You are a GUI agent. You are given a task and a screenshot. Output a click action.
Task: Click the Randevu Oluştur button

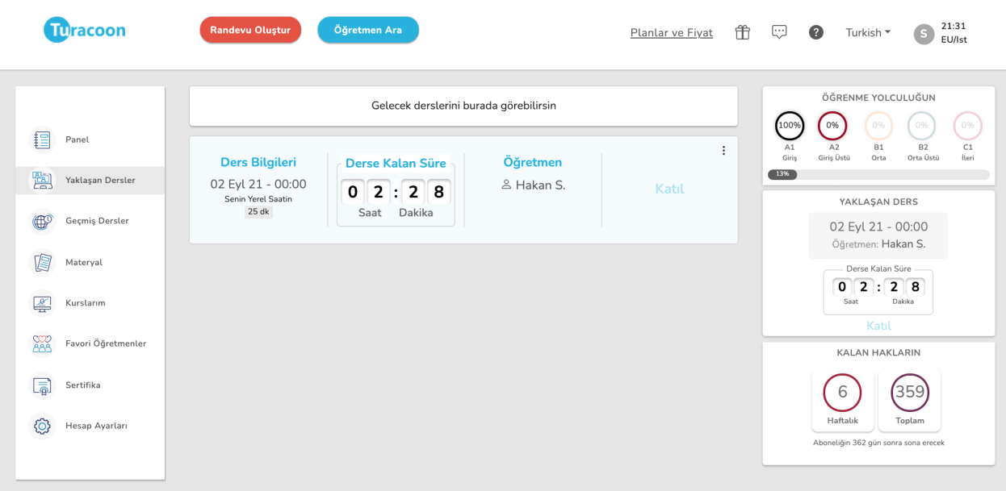(x=250, y=29)
